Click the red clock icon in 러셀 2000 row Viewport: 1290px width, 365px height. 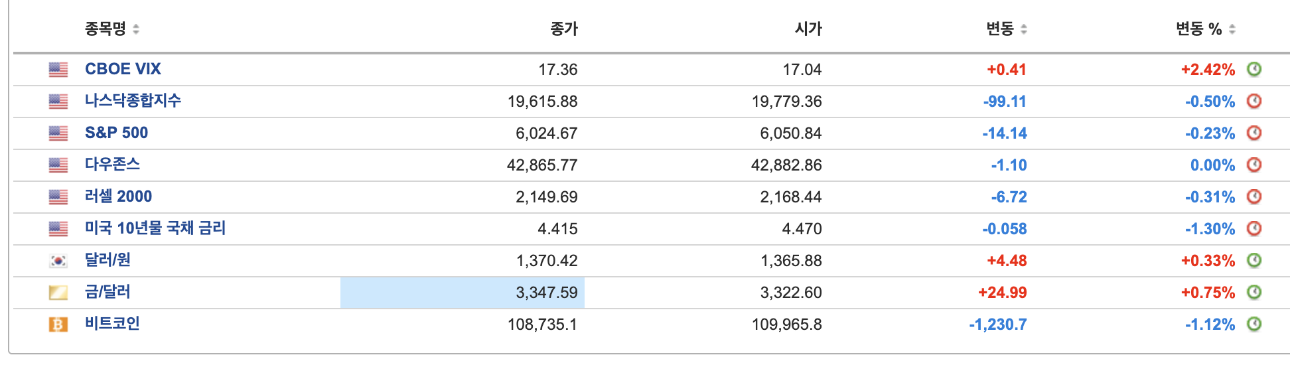click(x=1254, y=196)
